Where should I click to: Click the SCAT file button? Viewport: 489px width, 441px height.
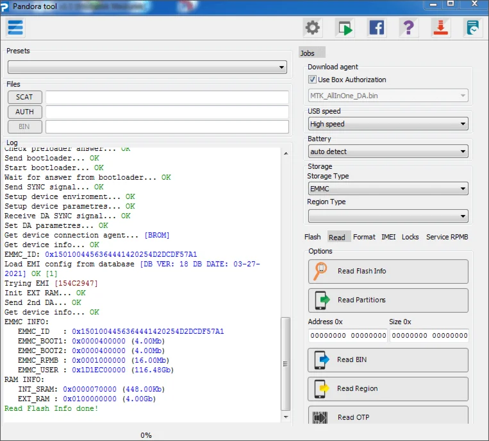25,97
